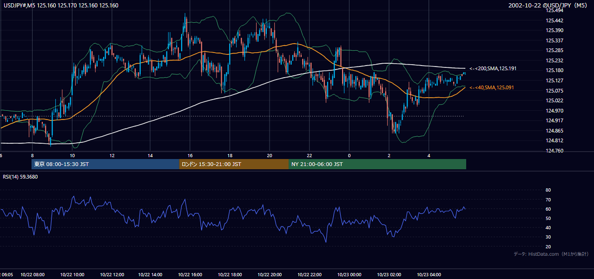
Task: Click price level 124.760 on axis
Action: (x=554, y=151)
